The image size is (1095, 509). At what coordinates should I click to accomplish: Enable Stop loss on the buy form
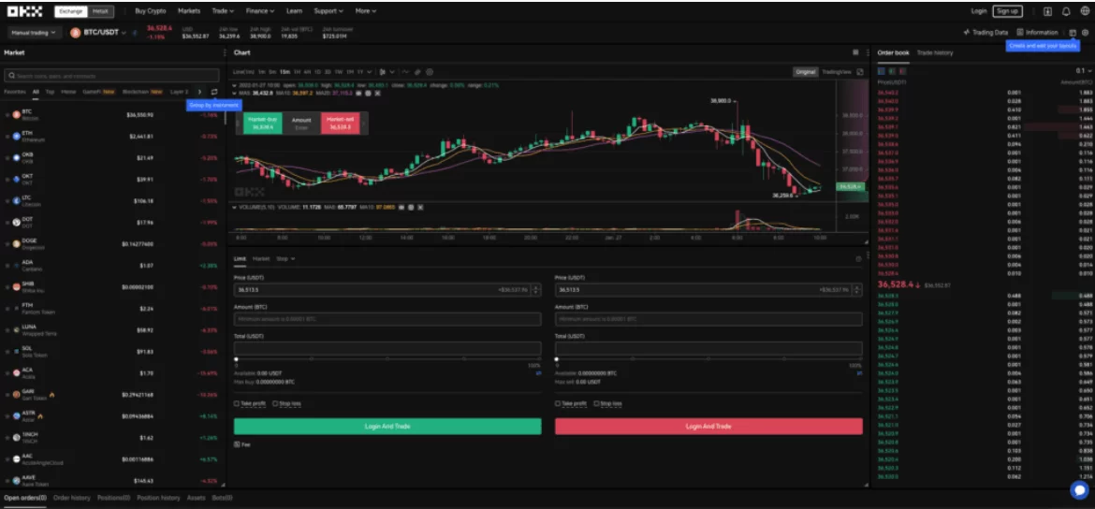(x=275, y=403)
